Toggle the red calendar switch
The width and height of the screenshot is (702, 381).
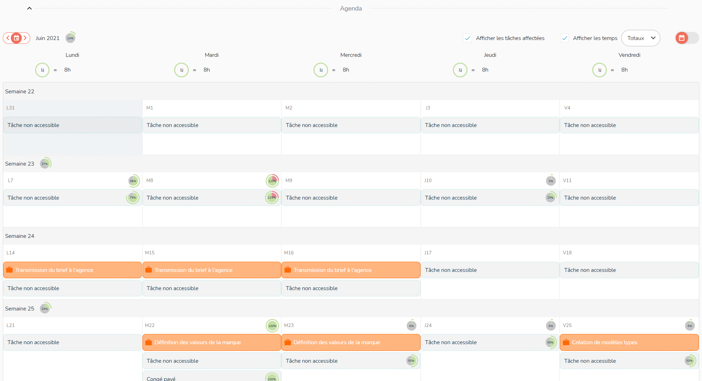(687, 38)
